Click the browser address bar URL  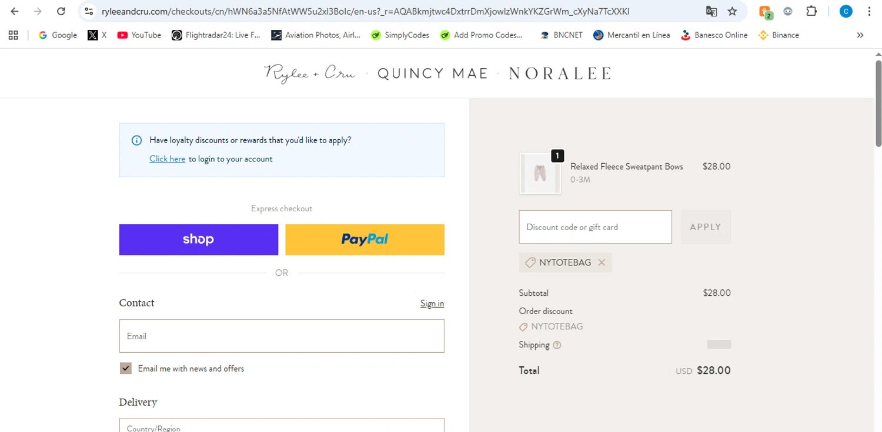tap(365, 11)
